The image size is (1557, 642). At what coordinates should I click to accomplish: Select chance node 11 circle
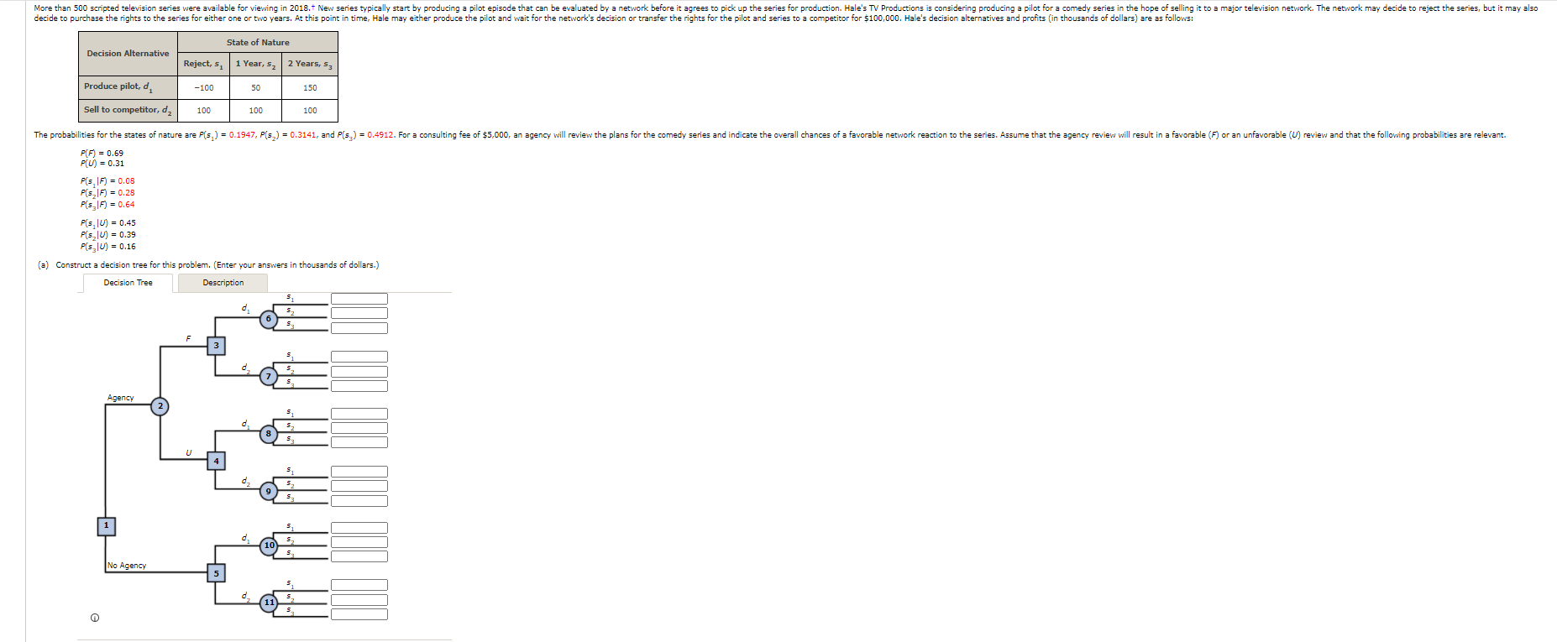[x=269, y=603]
